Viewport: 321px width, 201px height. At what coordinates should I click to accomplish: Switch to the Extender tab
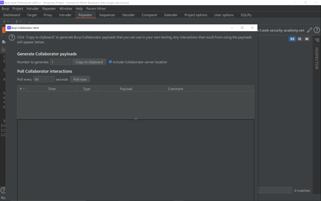pyautogui.click(x=171, y=15)
